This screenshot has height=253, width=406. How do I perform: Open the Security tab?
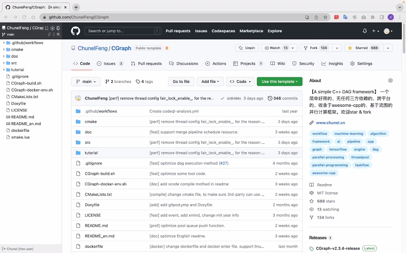tap(303, 64)
